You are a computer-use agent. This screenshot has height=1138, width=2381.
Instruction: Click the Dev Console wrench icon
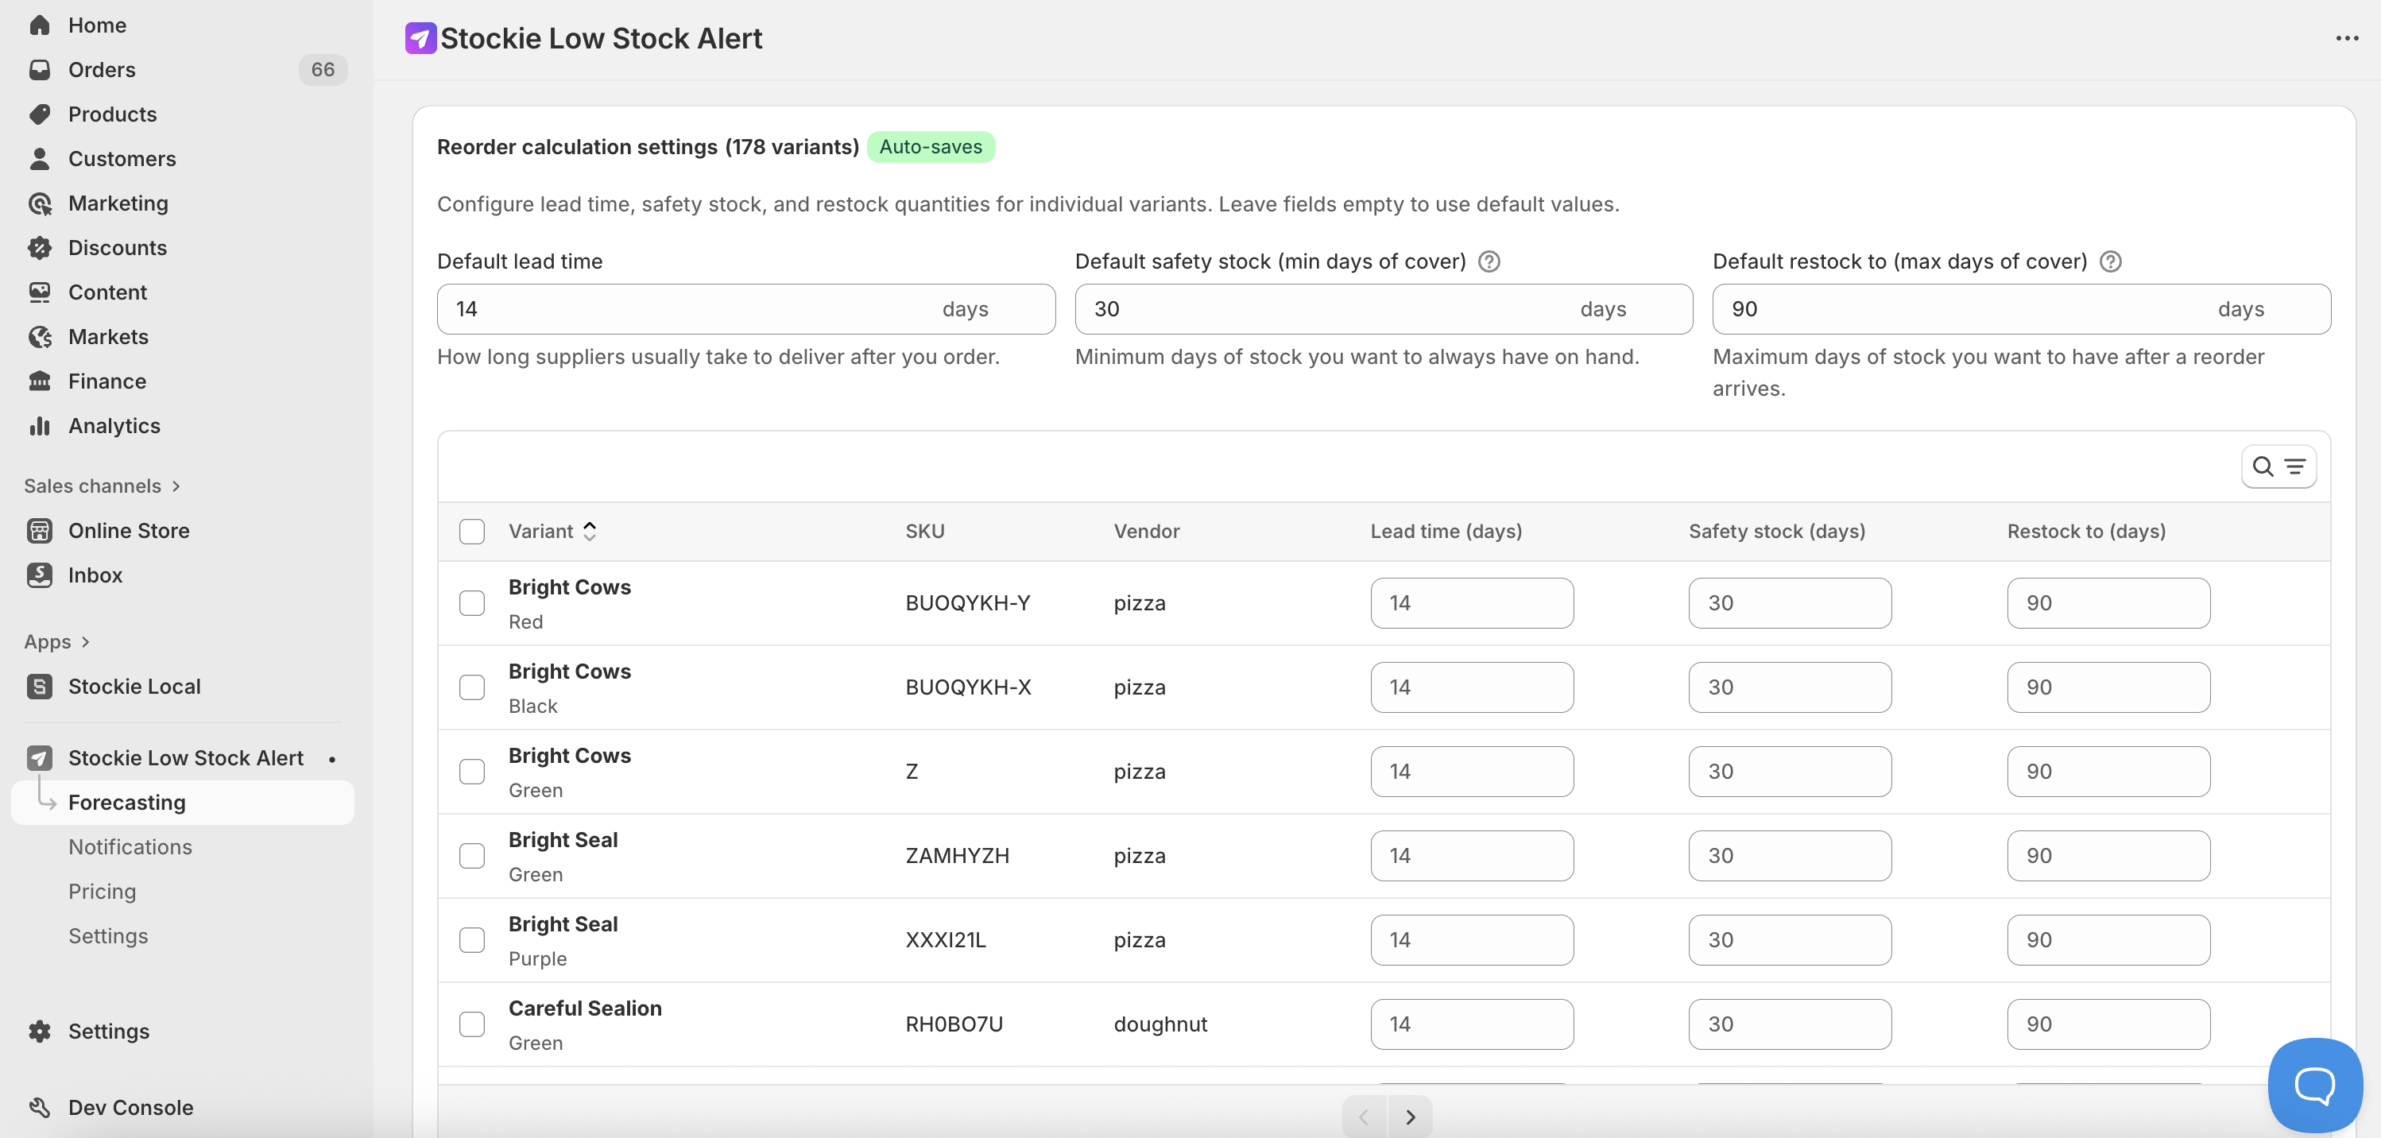pyautogui.click(x=40, y=1108)
